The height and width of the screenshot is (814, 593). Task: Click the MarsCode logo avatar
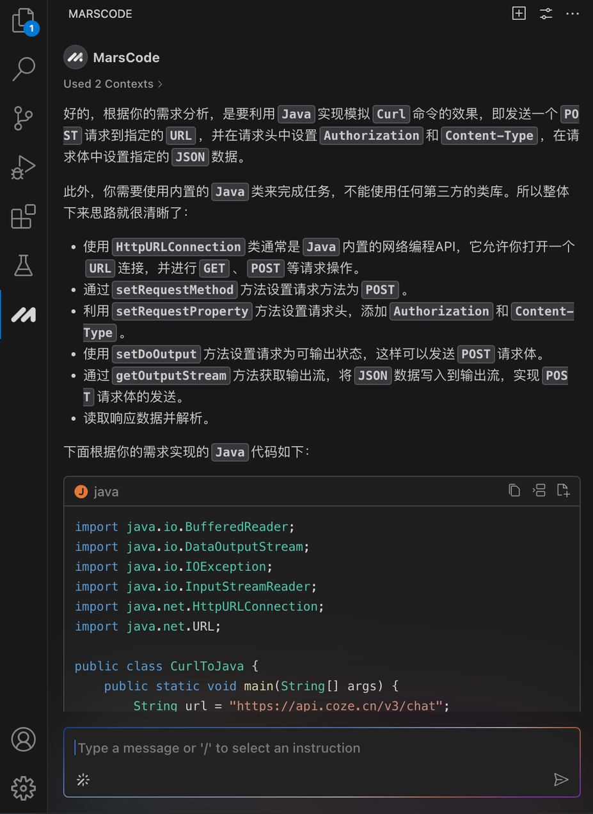[75, 57]
